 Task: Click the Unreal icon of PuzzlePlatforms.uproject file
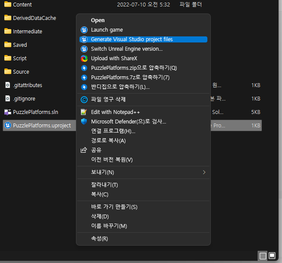[x=8, y=125]
